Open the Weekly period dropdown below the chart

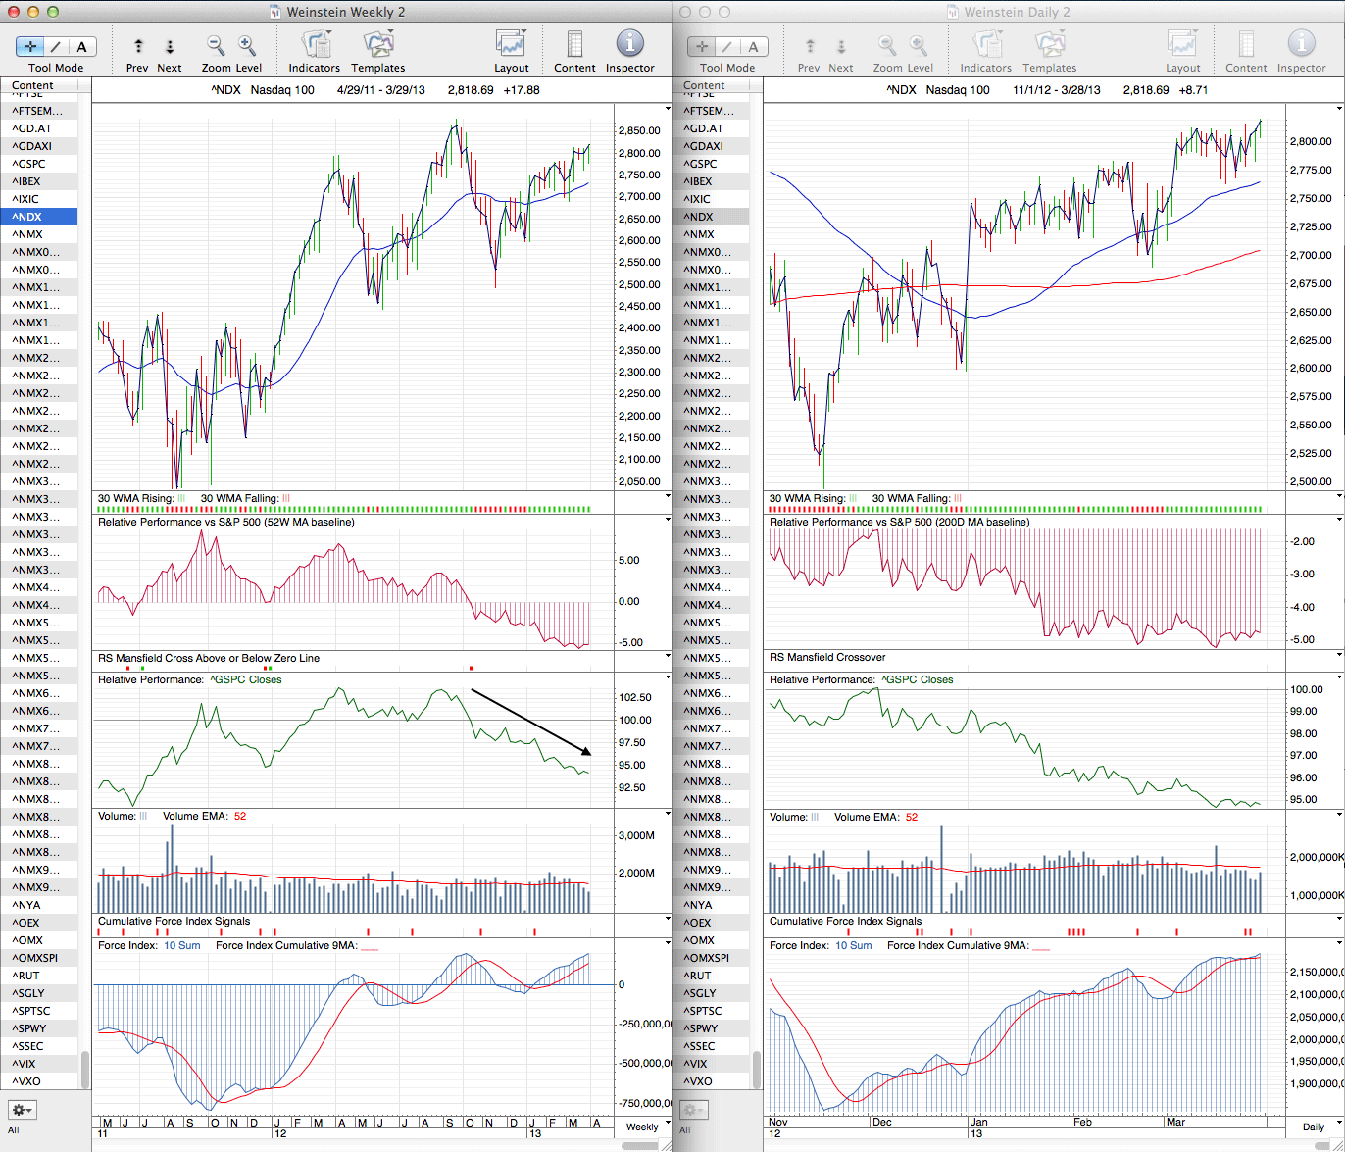click(x=642, y=1127)
